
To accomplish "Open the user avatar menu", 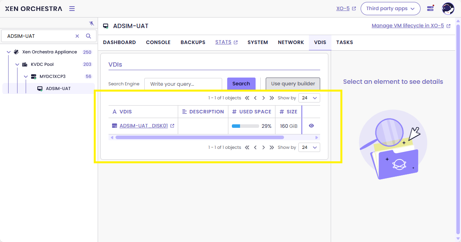I will [x=448, y=9].
